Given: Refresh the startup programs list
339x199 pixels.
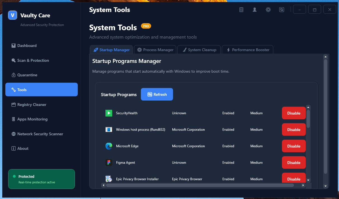Looking at the screenshot, I should click(x=157, y=94).
